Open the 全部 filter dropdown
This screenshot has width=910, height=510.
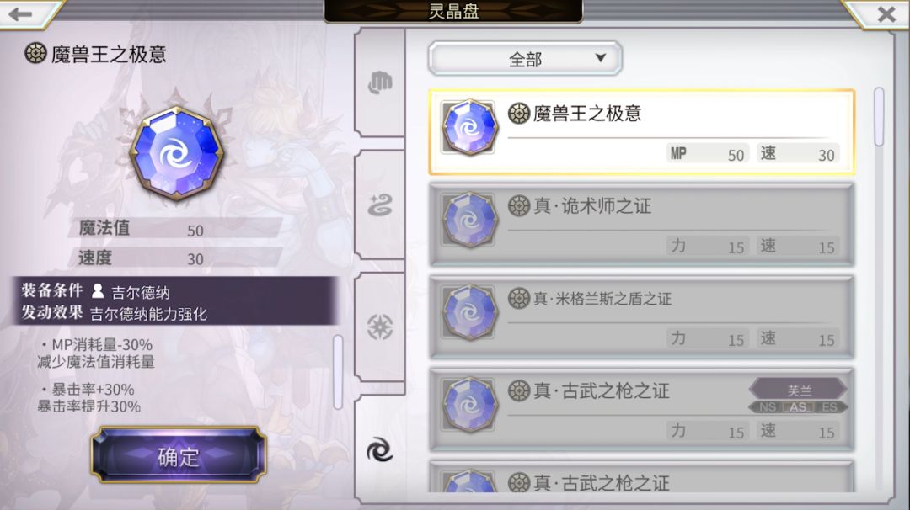(x=525, y=59)
